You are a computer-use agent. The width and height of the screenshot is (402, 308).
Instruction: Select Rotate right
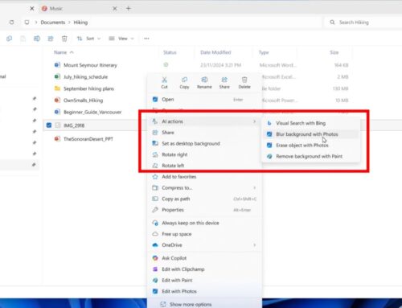click(x=204, y=154)
